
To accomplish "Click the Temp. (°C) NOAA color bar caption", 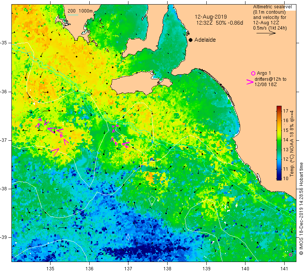I will click(x=291, y=143).
